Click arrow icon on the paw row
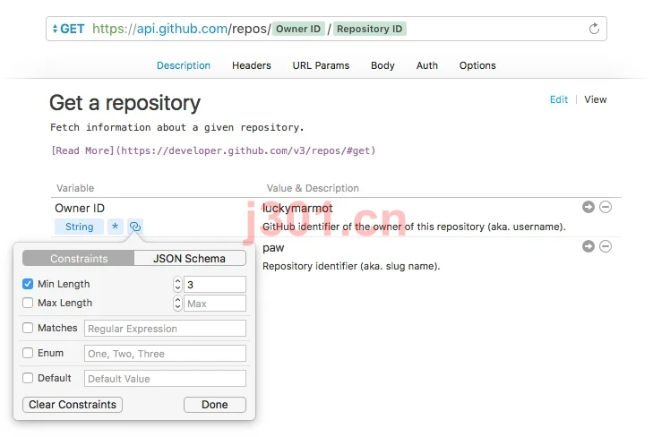 pos(588,246)
